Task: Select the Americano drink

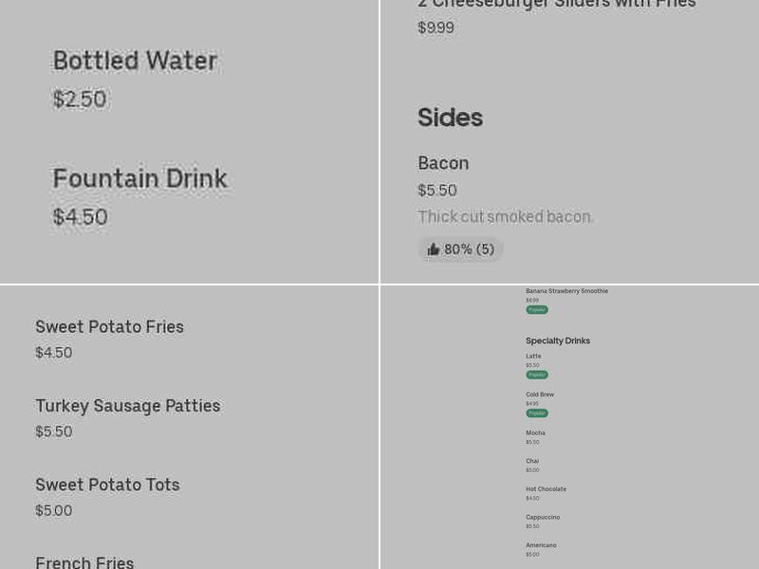Action: click(x=541, y=545)
